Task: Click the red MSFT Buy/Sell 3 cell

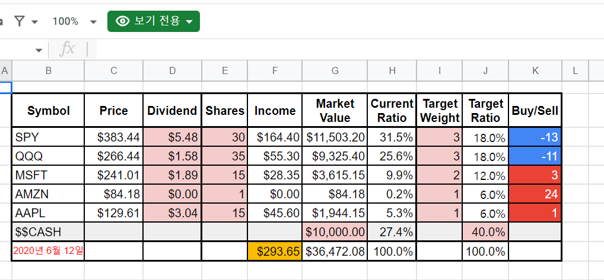Action: (535, 175)
